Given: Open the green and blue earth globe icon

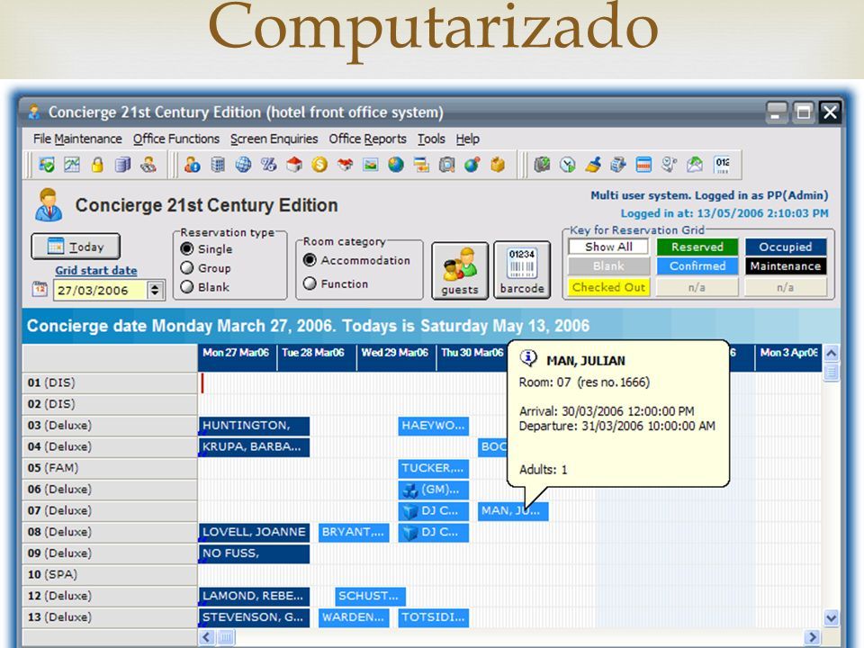Looking at the screenshot, I should [x=396, y=164].
